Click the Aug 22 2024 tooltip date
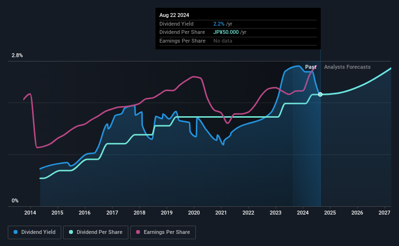 click(174, 15)
